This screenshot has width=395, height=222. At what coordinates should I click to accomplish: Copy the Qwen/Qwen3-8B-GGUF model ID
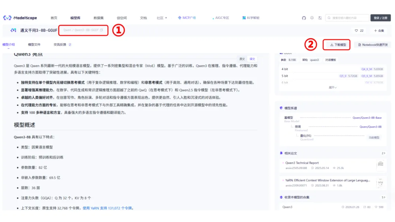pos(101,30)
